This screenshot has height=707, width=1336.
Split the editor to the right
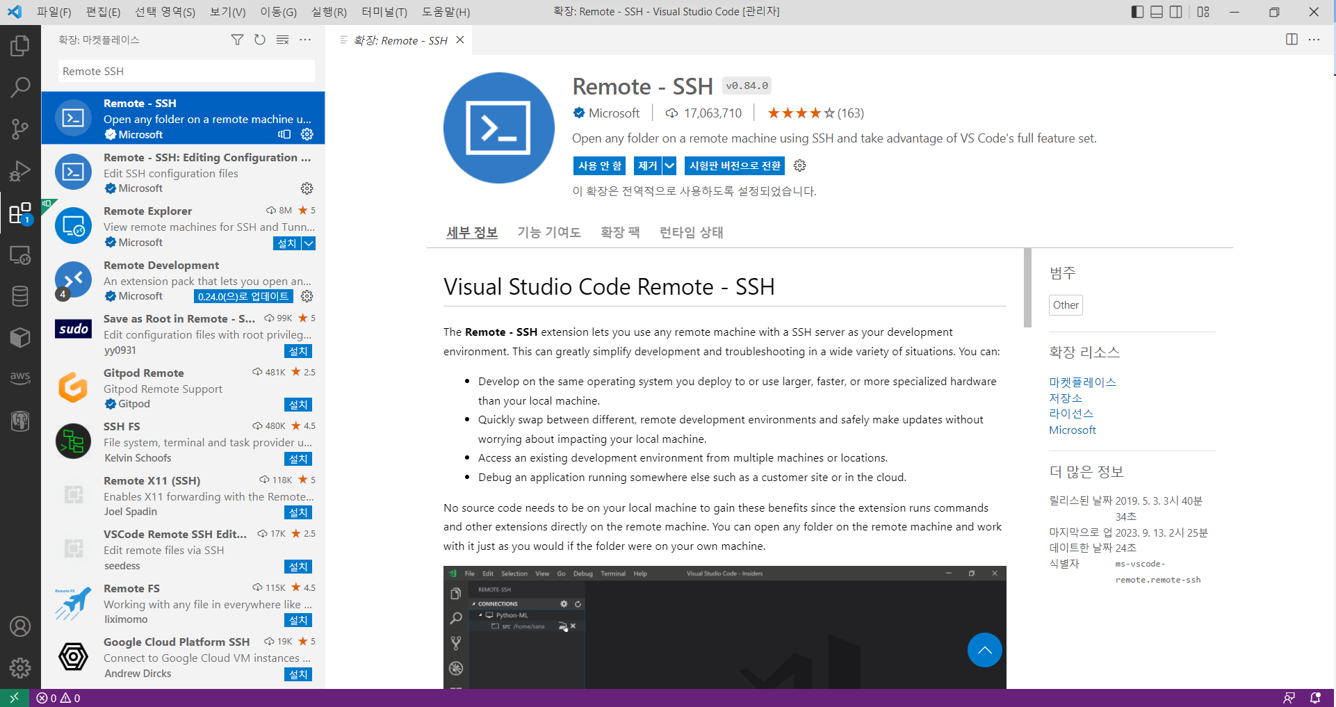[x=1292, y=40]
